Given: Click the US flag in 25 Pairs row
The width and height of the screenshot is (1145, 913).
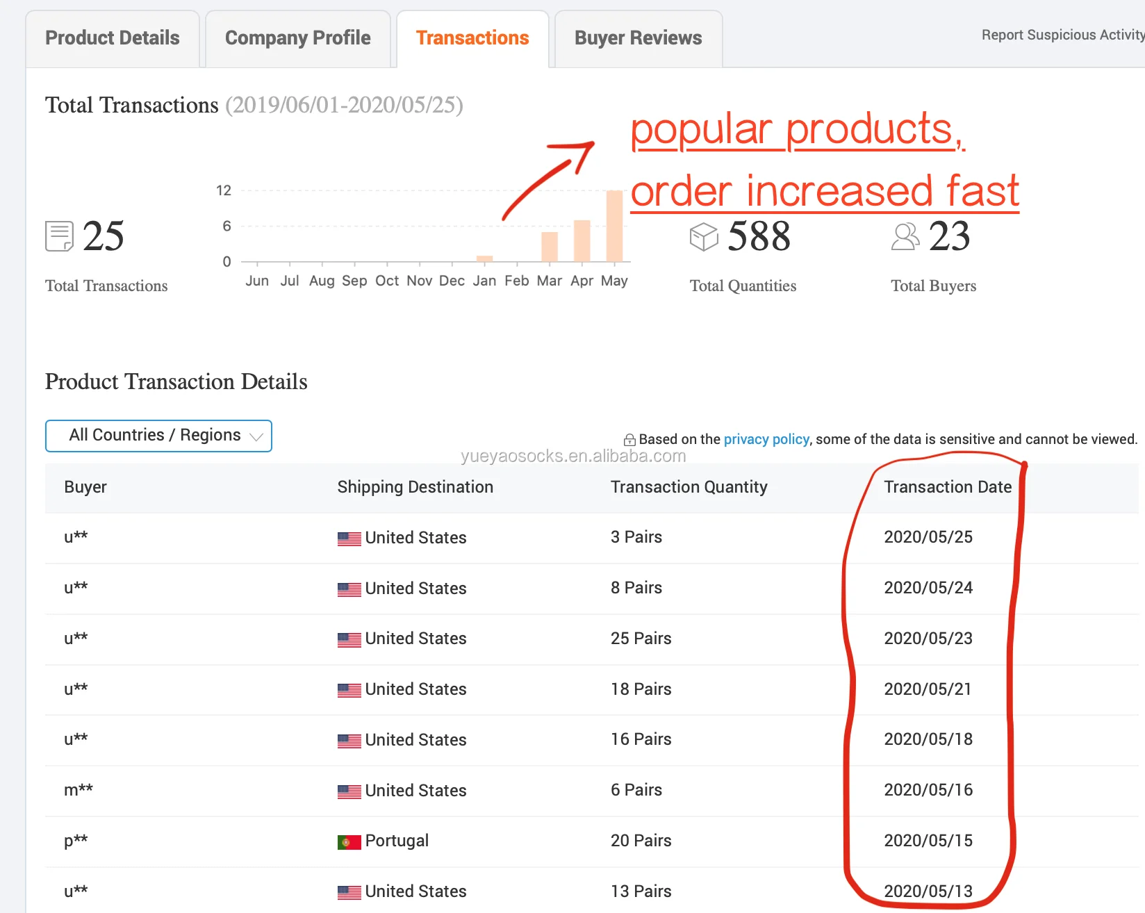Looking at the screenshot, I should click(x=349, y=640).
